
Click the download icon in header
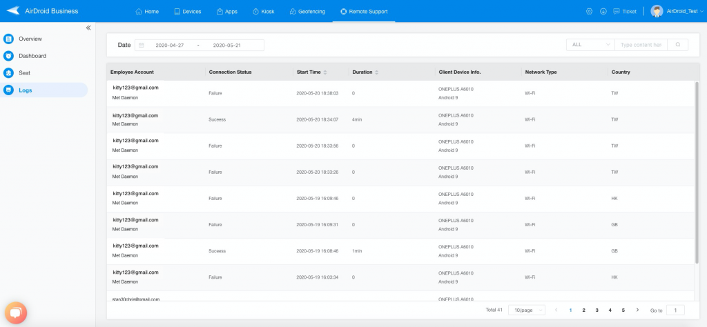pyautogui.click(x=603, y=11)
